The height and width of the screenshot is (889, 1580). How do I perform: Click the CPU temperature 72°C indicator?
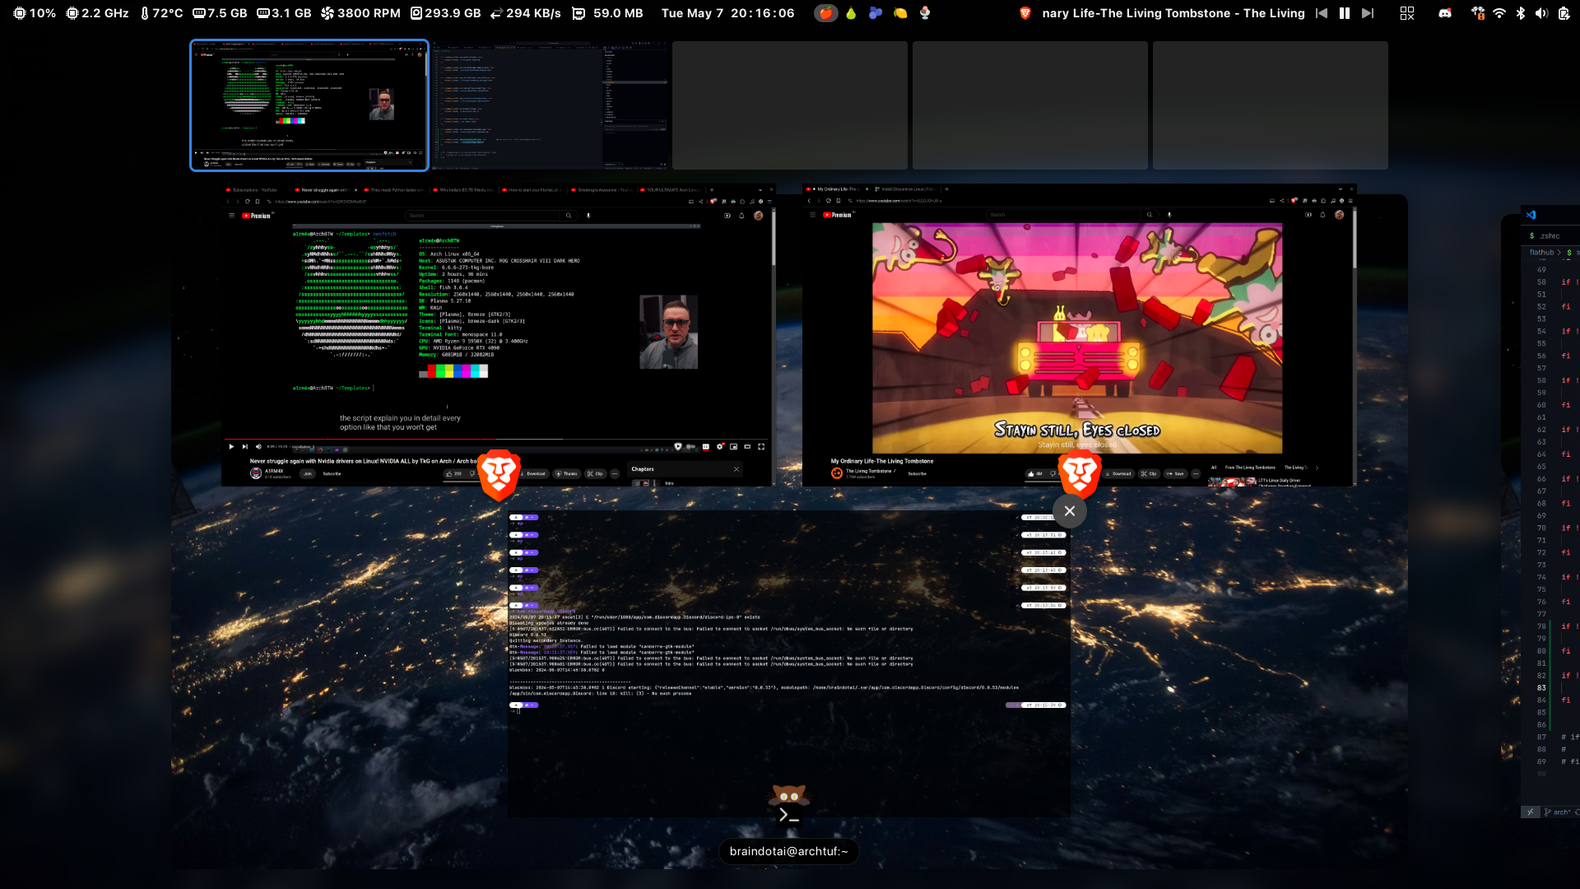point(161,13)
